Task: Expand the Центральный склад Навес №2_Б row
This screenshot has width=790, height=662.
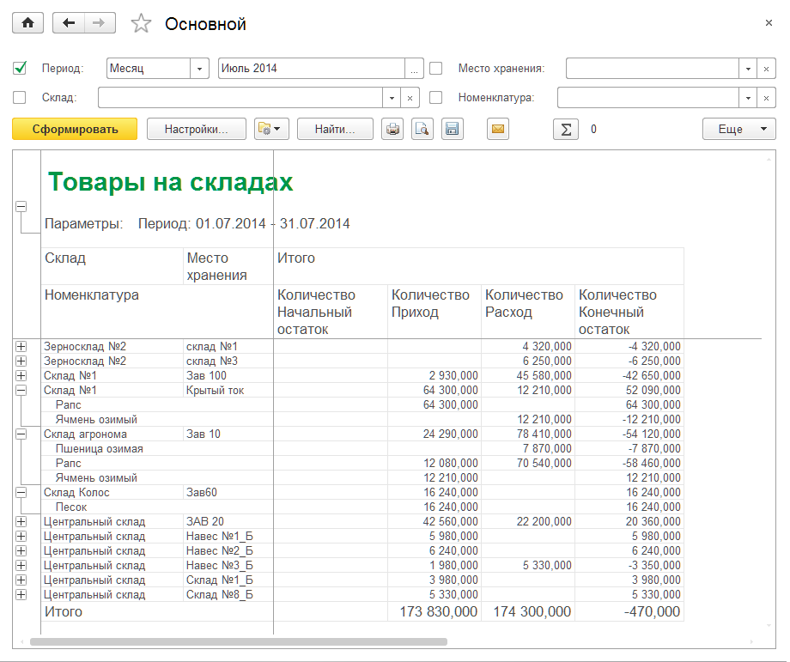Action: 21,551
